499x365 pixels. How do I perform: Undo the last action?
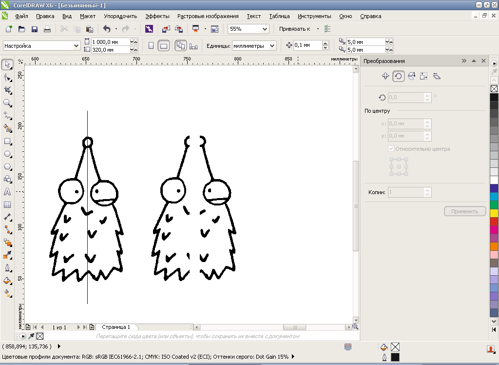pyautogui.click(x=107, y=29)
